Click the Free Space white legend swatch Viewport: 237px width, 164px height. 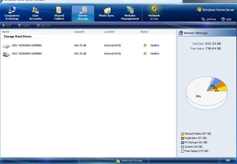pos(183,151)
